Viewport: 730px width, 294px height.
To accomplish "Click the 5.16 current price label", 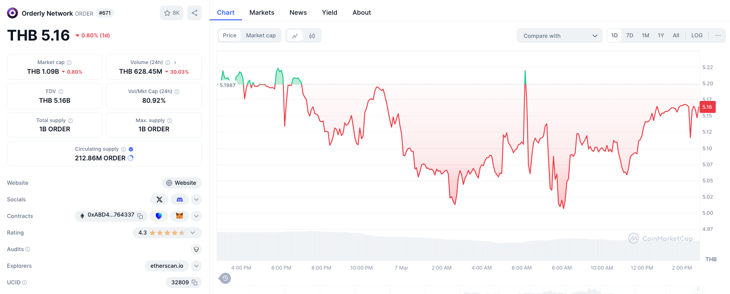I will point(707,107).
